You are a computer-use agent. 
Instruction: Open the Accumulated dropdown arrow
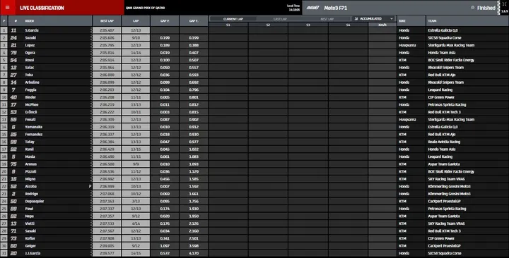click(x=392, y=19)
